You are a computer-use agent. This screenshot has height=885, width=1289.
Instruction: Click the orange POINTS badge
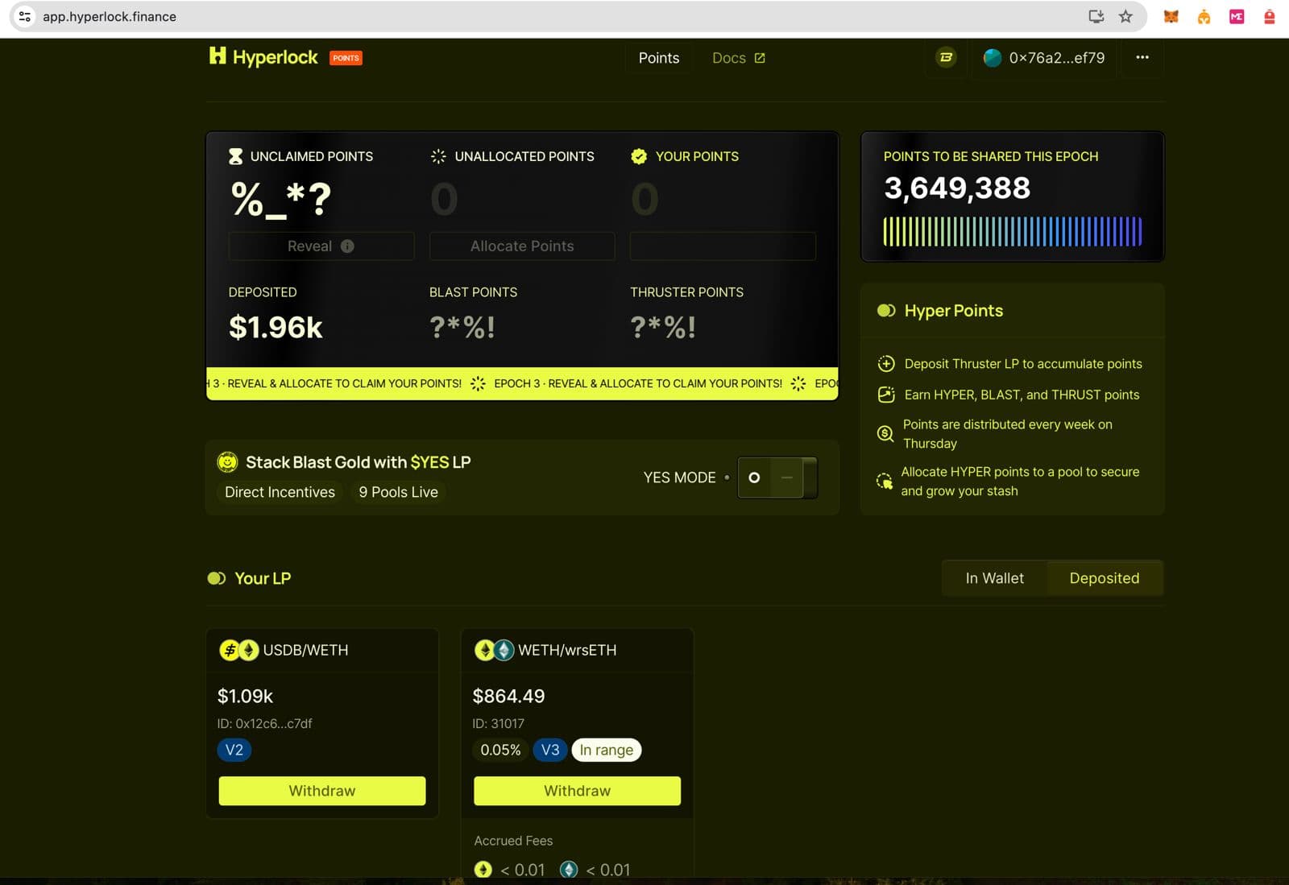pyautogui.click(x=346, y=58)
